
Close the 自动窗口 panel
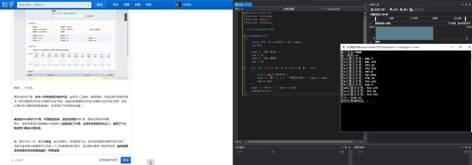(349, 147)
